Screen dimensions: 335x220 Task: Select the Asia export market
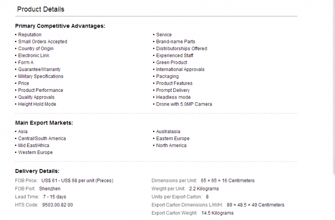tap(23, 131)
